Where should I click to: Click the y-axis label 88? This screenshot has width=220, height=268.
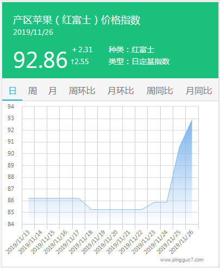11,177
